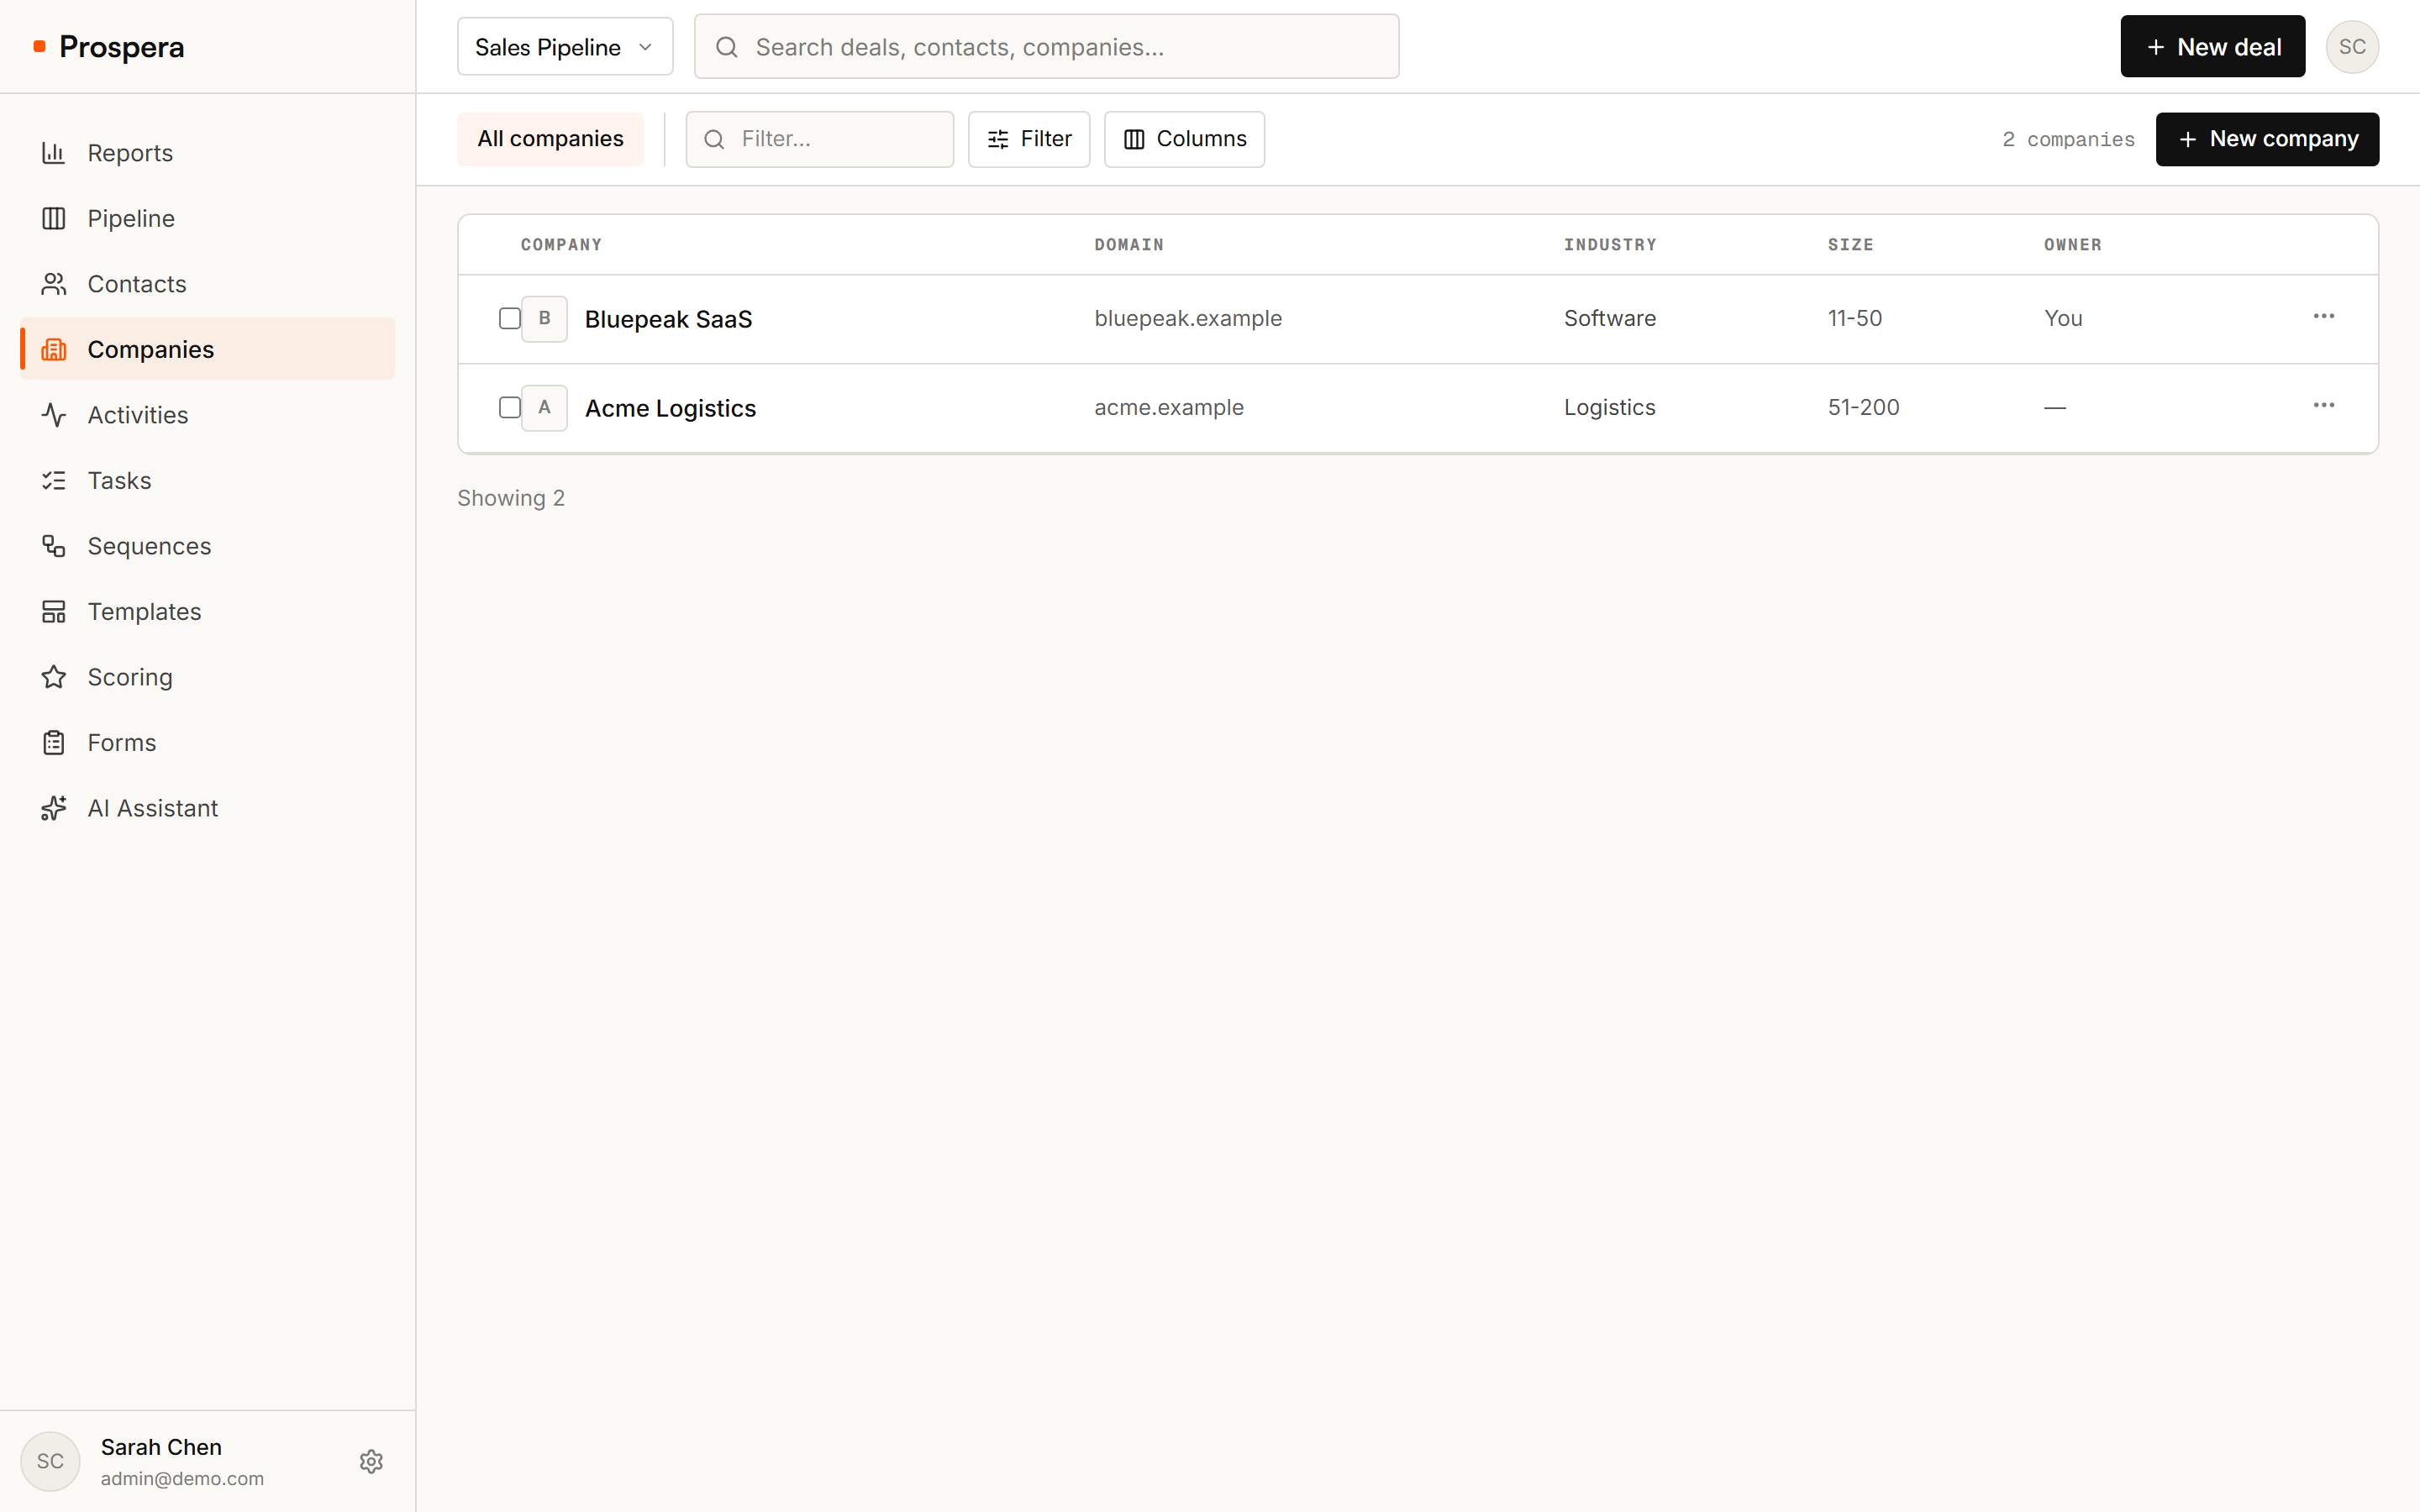Check the Bluepeak SaaS row checkbox
This screenshot has height=1512, width=2420.
coord(510,318)
